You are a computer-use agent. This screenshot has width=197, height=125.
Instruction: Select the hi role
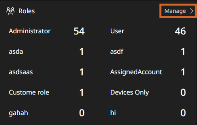coord(113,113)
